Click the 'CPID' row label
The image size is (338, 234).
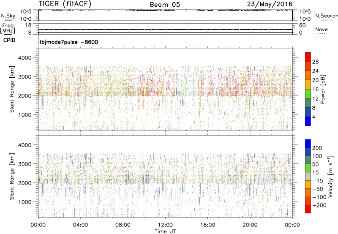coord(9,40)
